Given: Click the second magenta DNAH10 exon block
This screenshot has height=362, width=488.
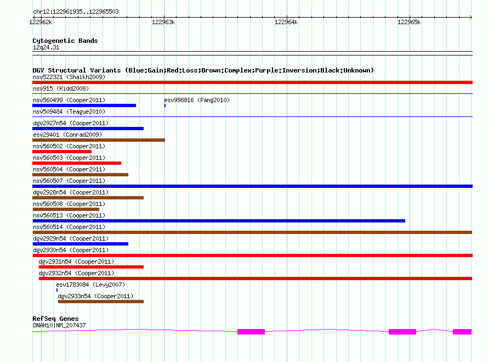Looking at the screenshot, I should pos(402,332).
